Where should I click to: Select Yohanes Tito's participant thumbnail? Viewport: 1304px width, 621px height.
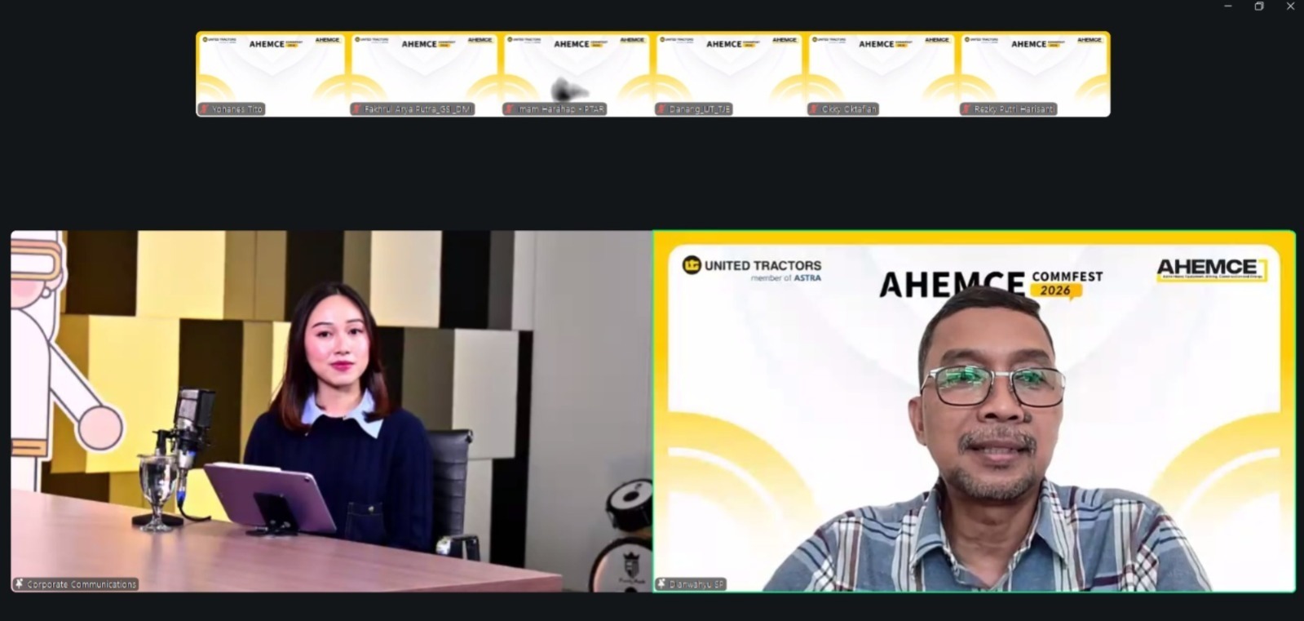pyautogui.click(x=272, y=74)
